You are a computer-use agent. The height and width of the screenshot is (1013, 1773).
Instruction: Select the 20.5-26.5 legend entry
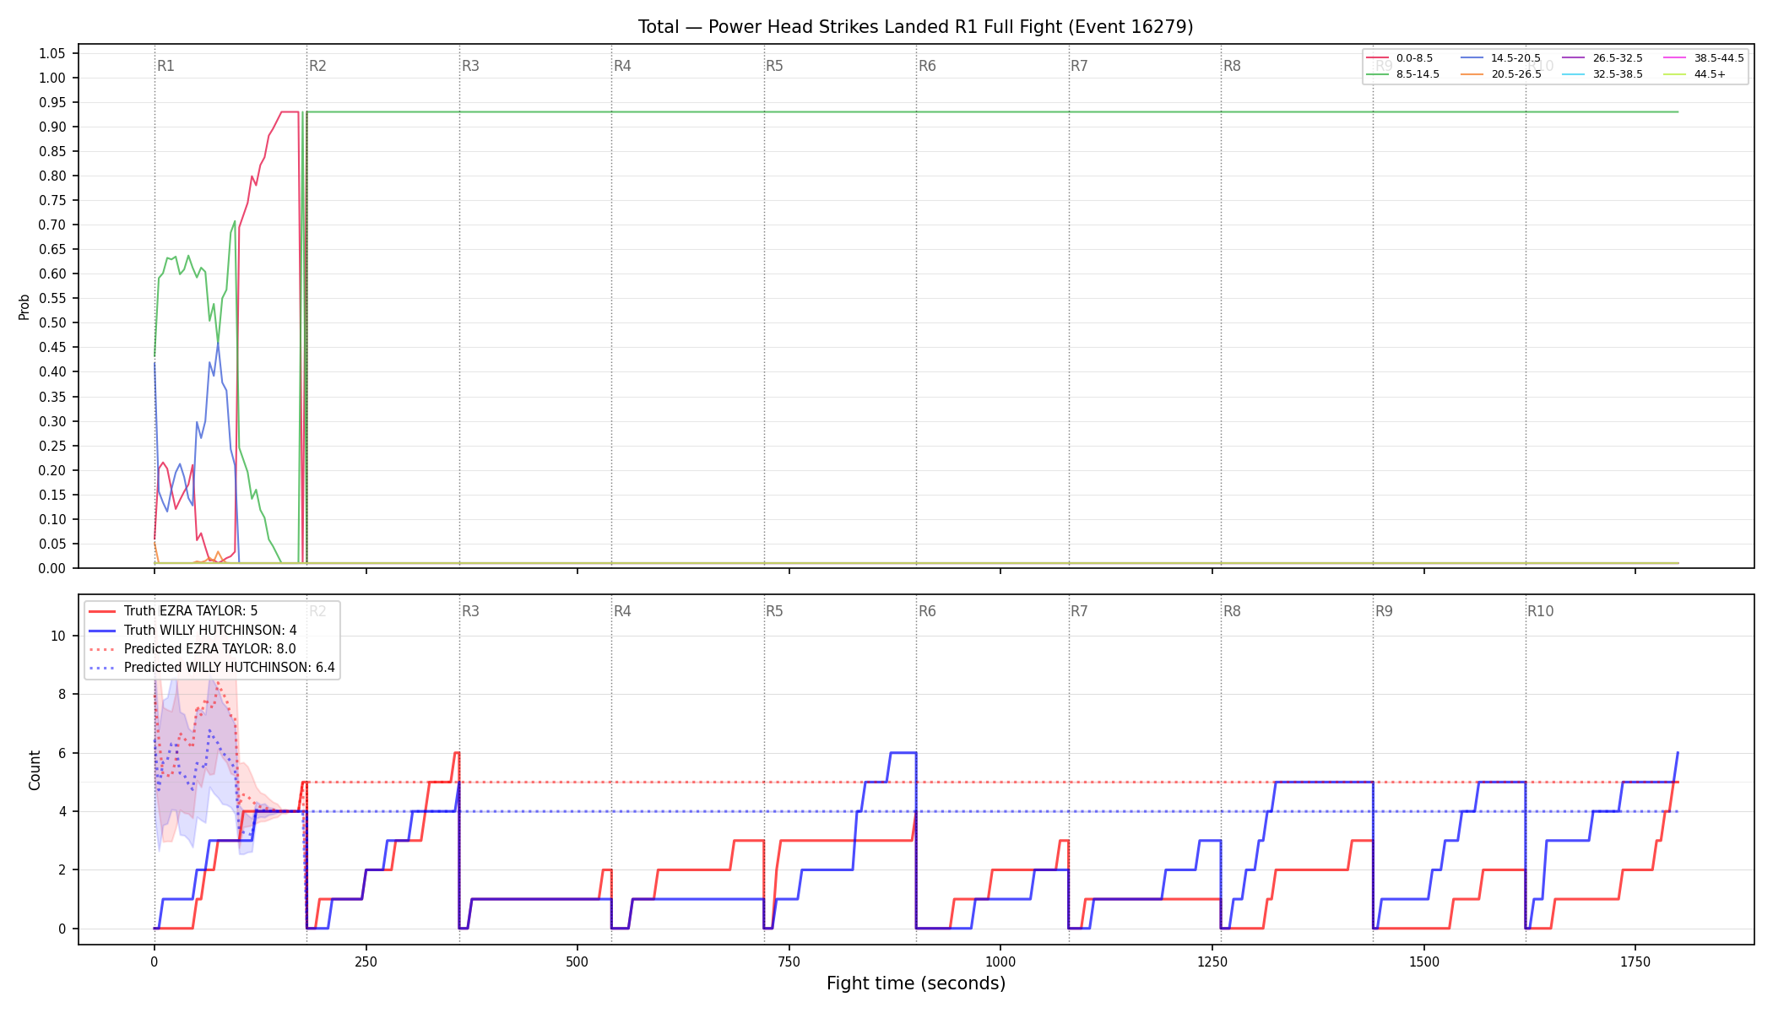[x=1500, y=74]
